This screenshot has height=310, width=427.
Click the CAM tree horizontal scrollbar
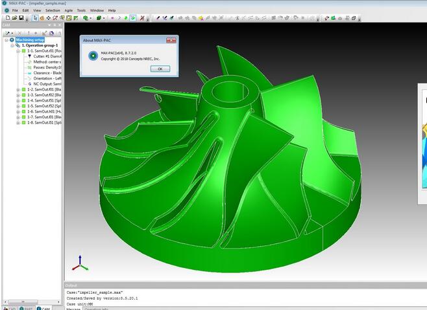click(x=32, y=302)
